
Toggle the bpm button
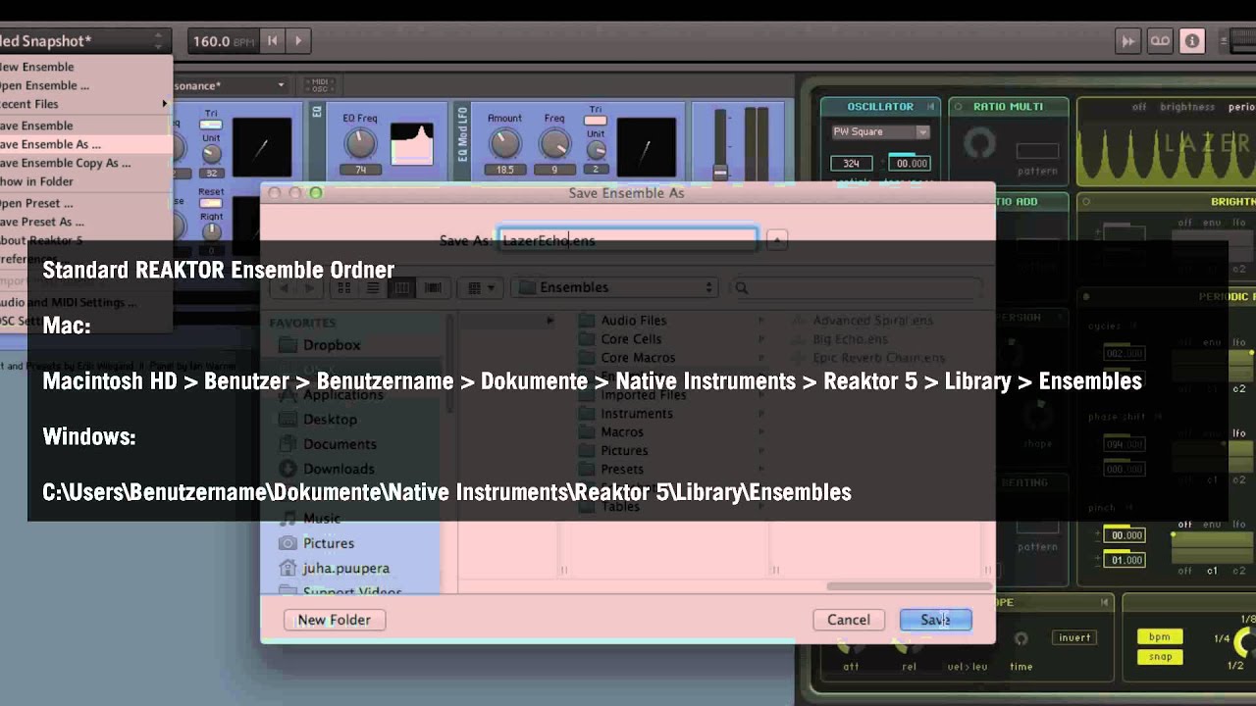click(x=1160, y=636)
